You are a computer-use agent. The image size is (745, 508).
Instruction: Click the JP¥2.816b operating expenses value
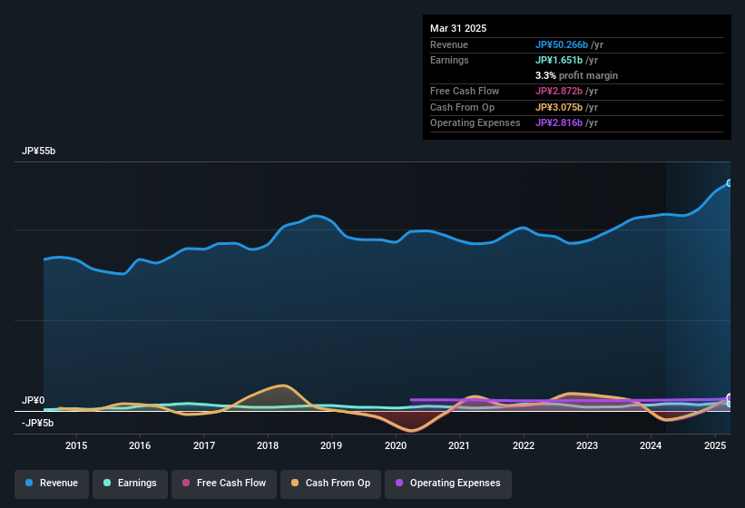point(559,123)
